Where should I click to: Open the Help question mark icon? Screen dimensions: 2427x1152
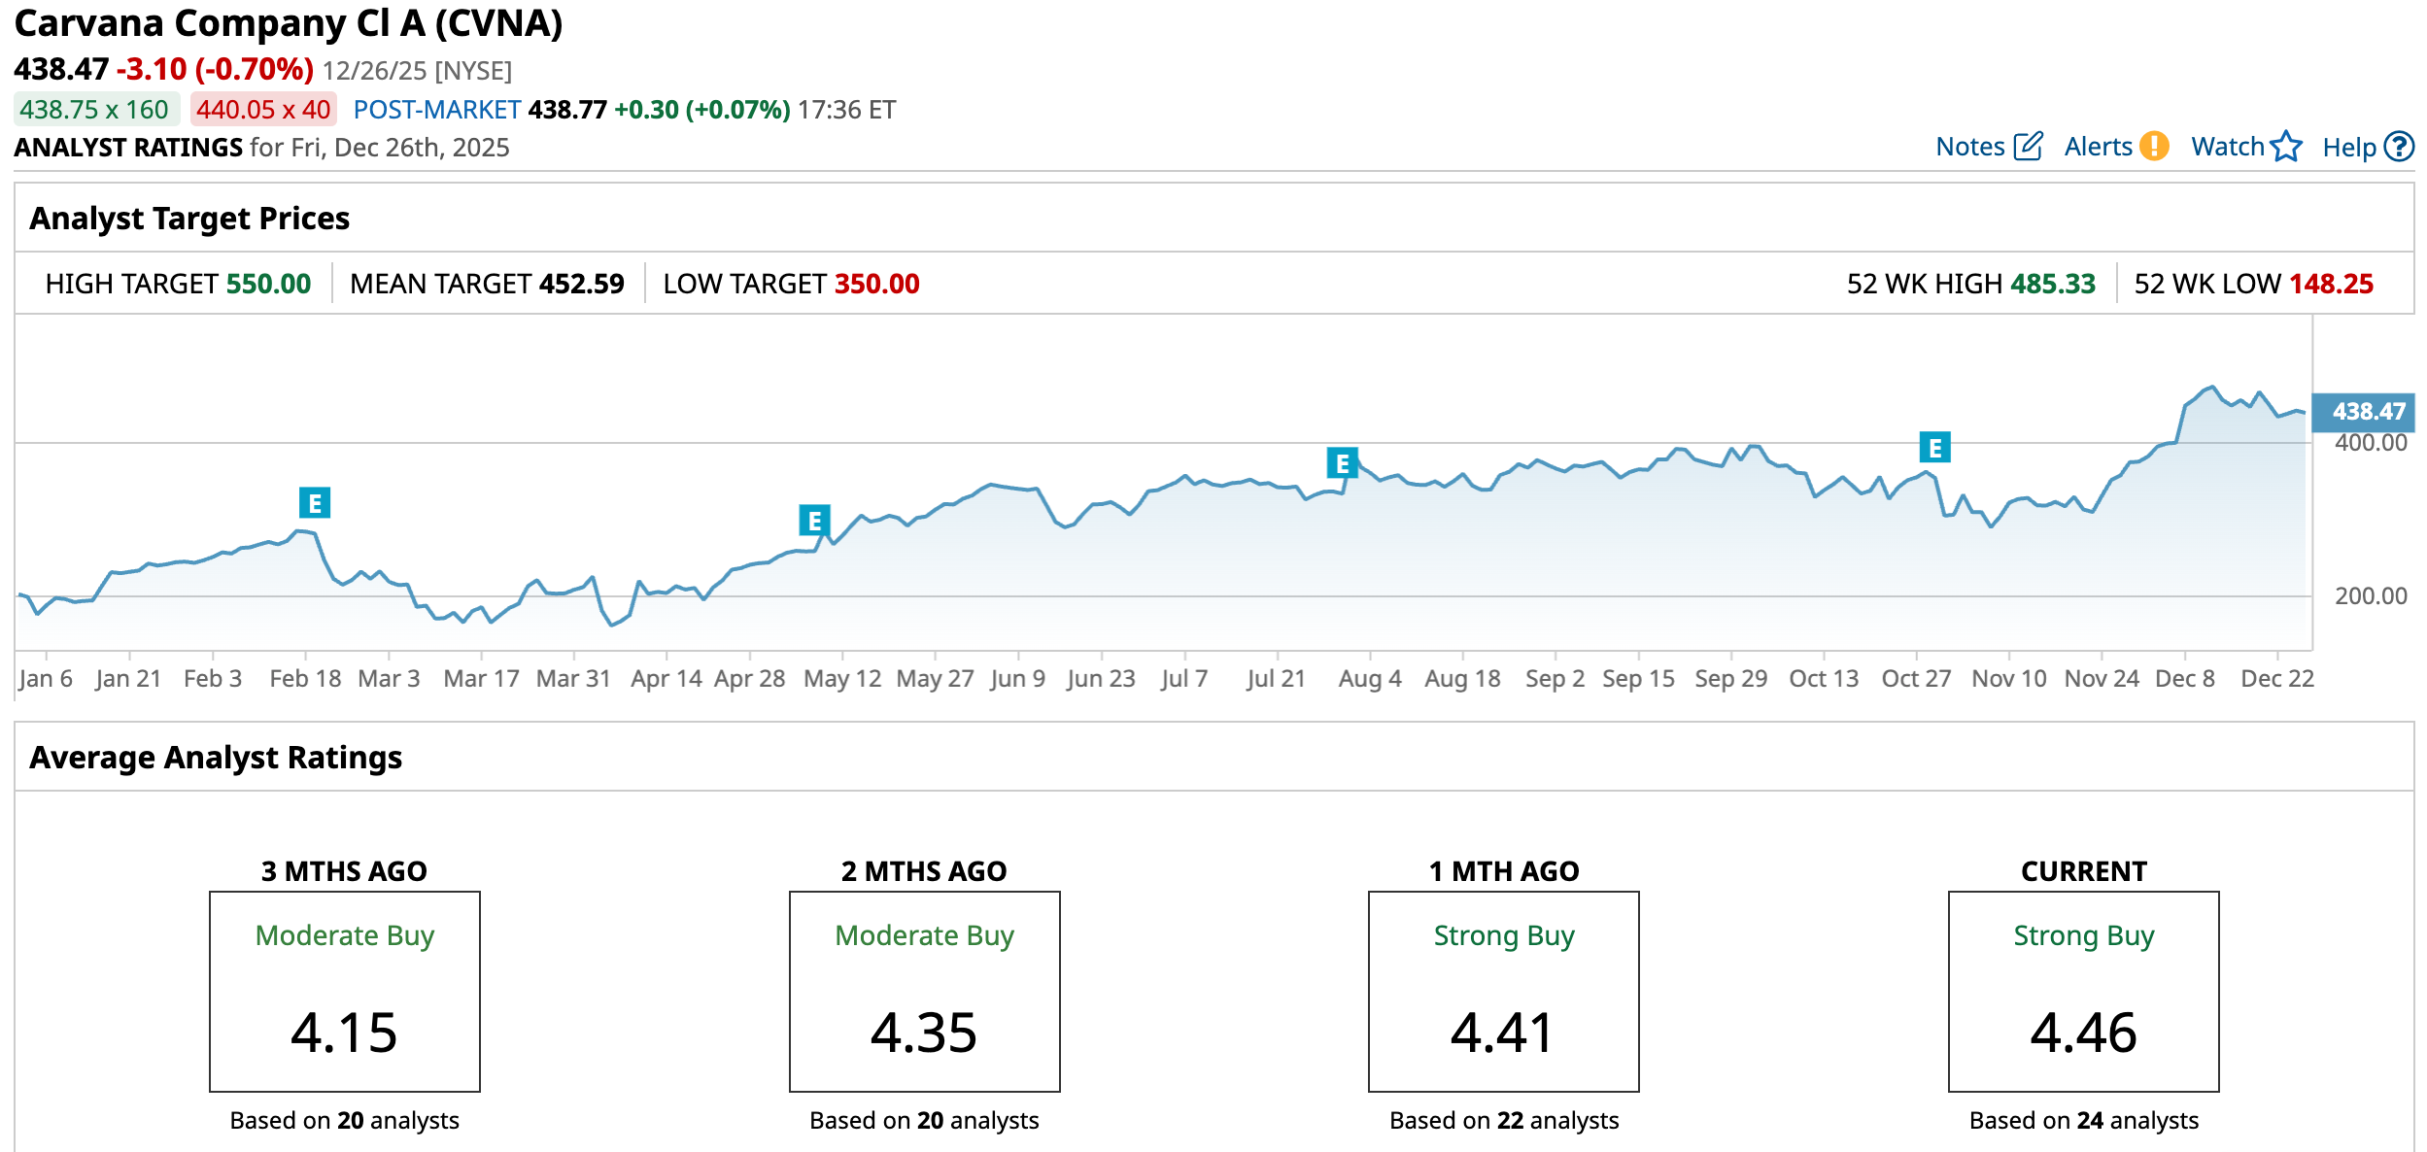point(2399,147)
